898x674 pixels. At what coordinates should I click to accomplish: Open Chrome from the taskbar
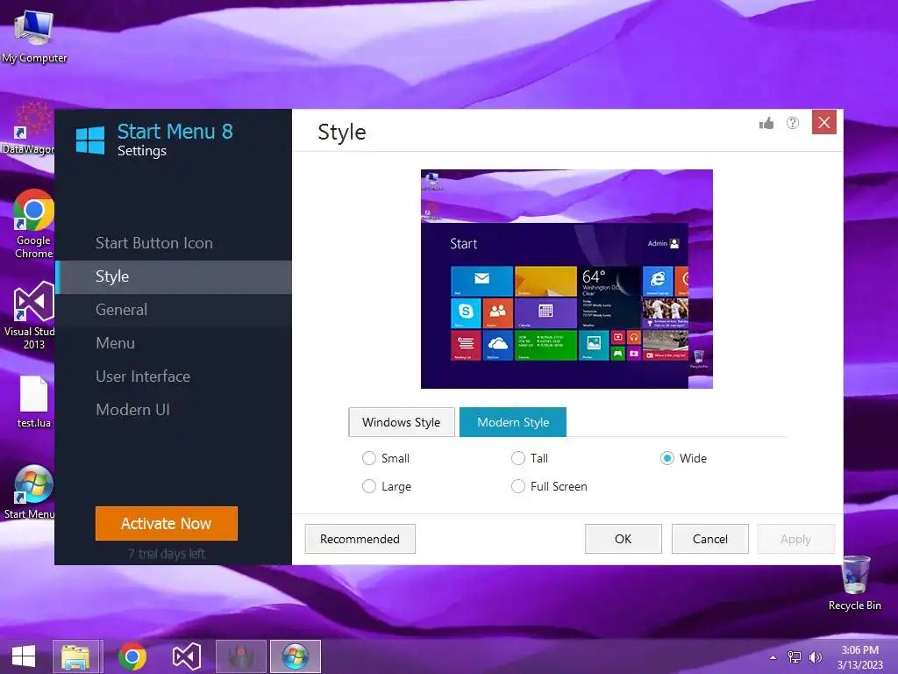[132, 656]
